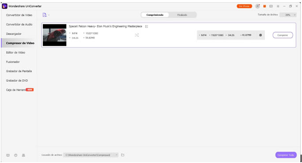Switch to Finalizado tab
Viewport: 302px width, 163px height.
[x=182, y=15]
